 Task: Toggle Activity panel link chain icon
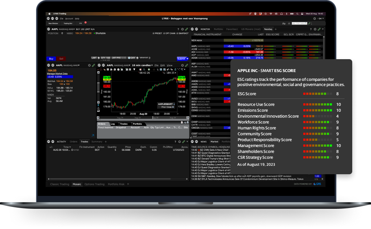[x=183, y=142]
